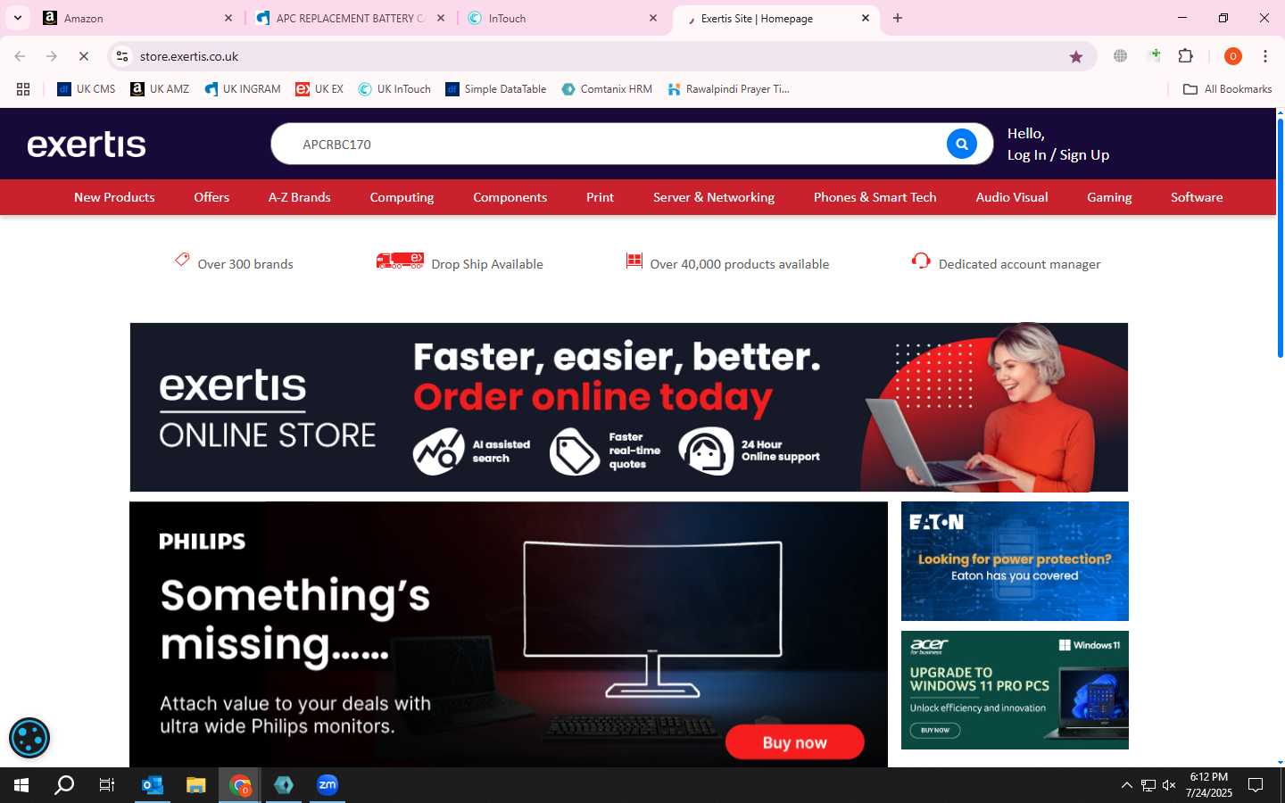Open A-Z Brands menu
Screen dimensions: 1285x803
(300, 197)
